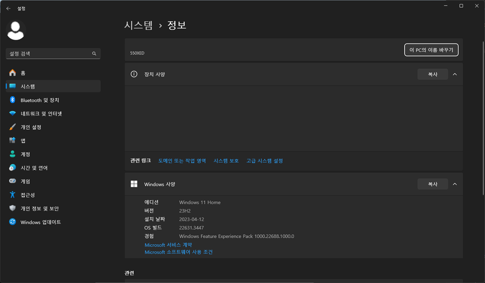Go to 네트워크 및 인터넷

53,114
